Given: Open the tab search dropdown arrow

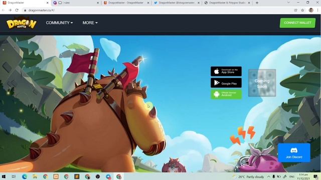Looking at the screenshot, I should (288, 2).
